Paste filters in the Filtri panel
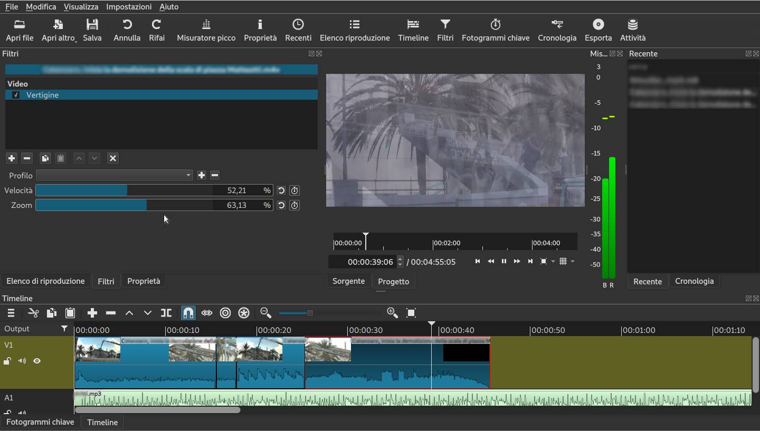This screenshot has width=760, height=431. click(61, 158)
